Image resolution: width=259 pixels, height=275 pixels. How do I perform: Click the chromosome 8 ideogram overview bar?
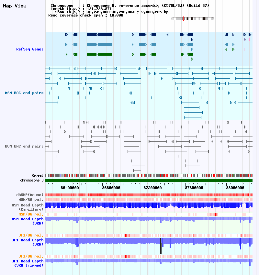pyautogui.click(x=193, y=18)
